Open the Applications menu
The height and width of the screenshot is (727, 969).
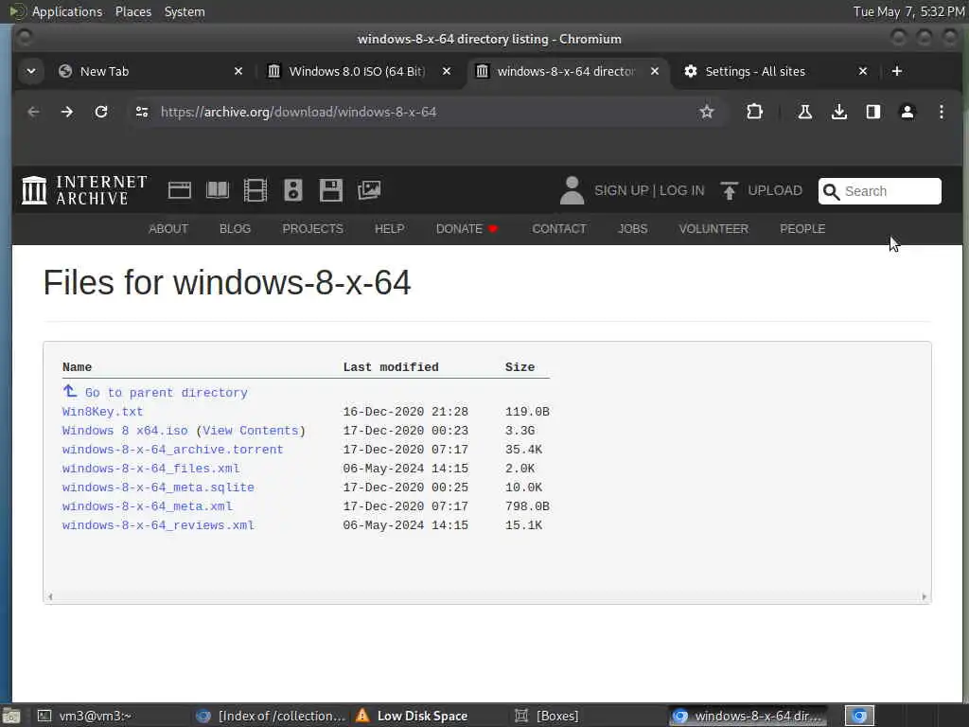pos(67,11)
